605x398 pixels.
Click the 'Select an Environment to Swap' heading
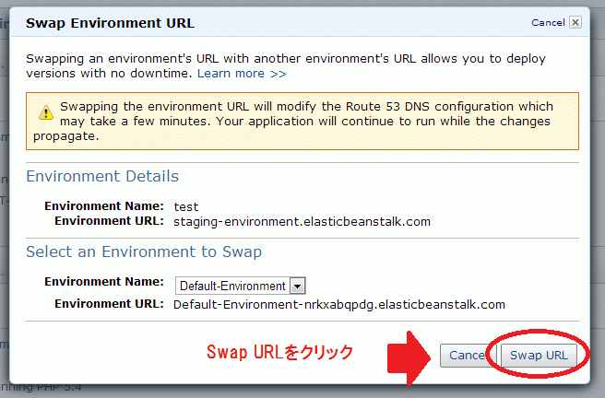[x=144, y=252]
